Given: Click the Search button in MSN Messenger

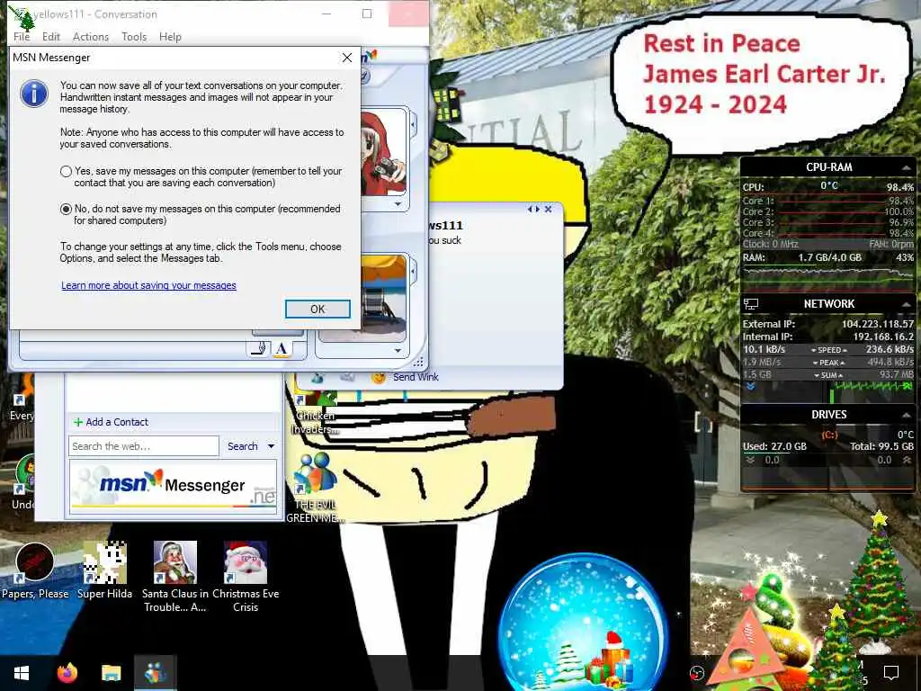Looking at the screenshot, I should coord(242,446).
